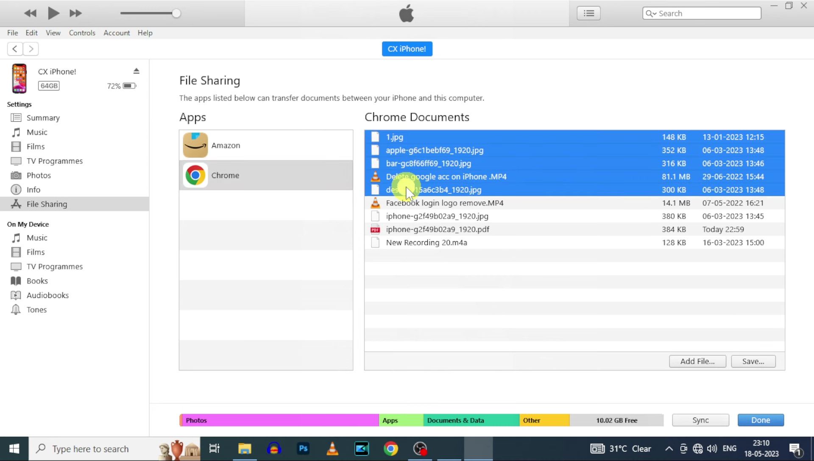Image resolution: width=814 pixels, height=461 pixels.
Task: Open Films under On My Device
Action: pos(35,252)
